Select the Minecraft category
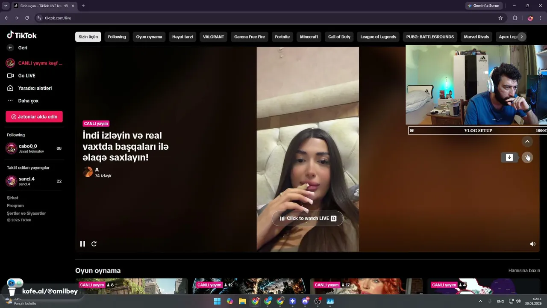547x308 pixels. pos(309,37)
